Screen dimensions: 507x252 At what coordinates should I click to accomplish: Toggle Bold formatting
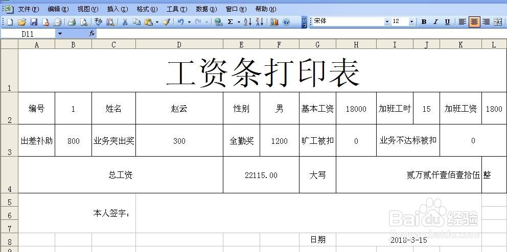[424, 22]
